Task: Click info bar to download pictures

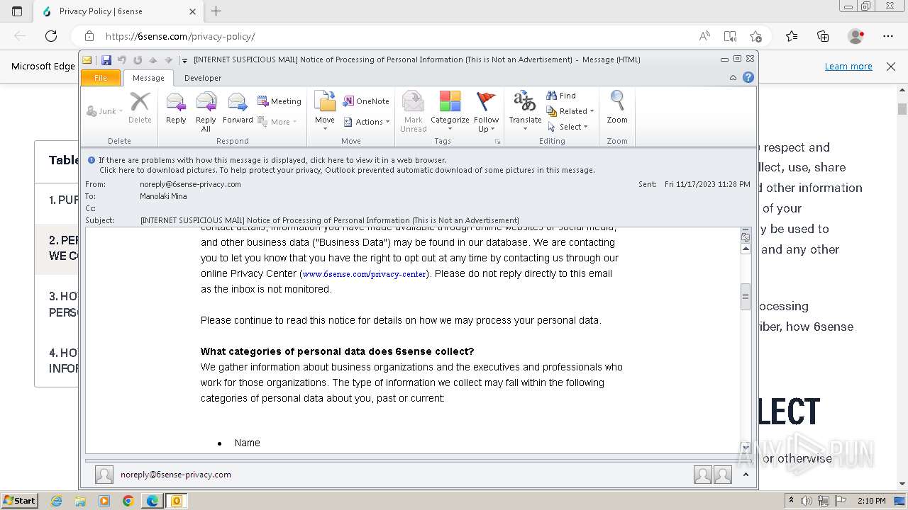Action: pyautogui.click(x=347, y=170)
